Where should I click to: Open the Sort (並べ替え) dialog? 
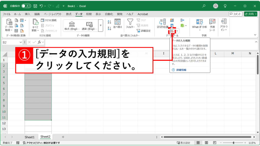(118, 24)
